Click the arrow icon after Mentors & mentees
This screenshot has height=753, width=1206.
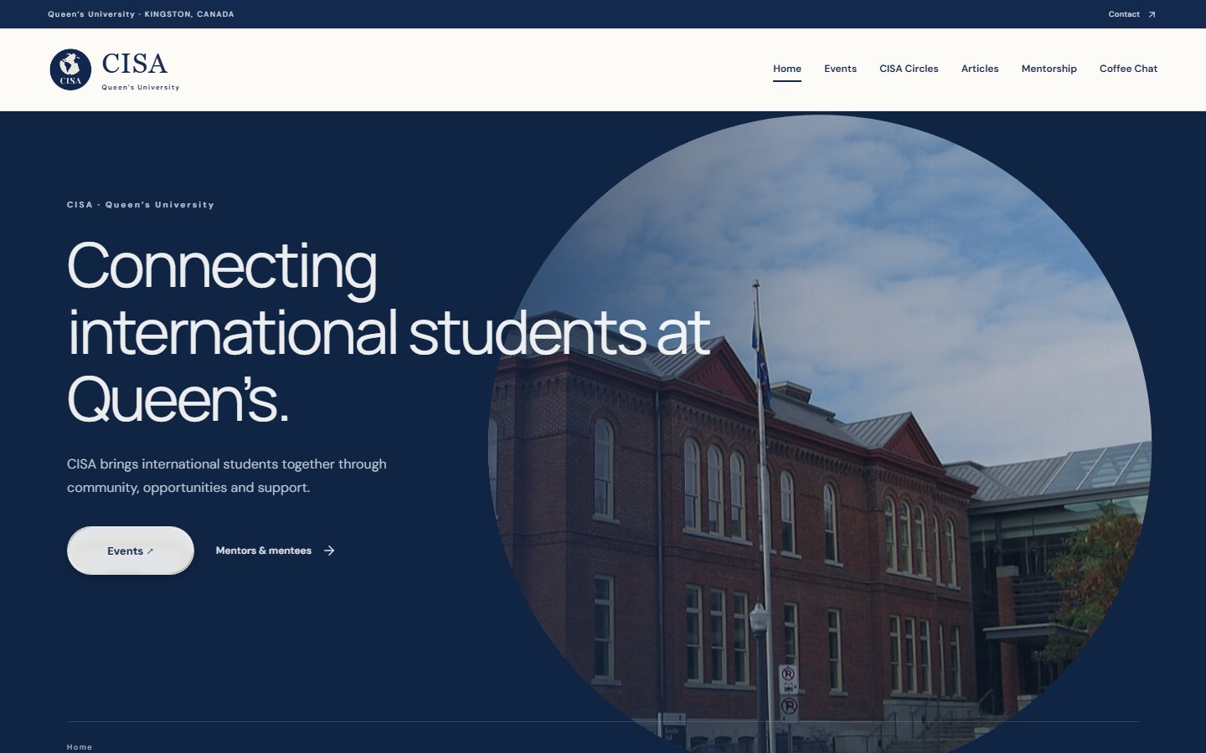[x=329, y=551]
